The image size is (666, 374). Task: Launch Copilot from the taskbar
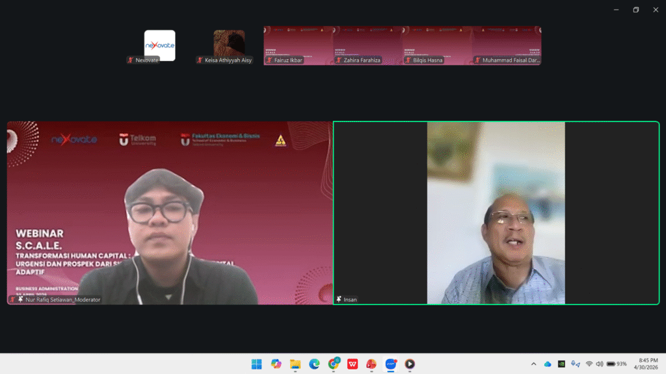pos(276,364)
